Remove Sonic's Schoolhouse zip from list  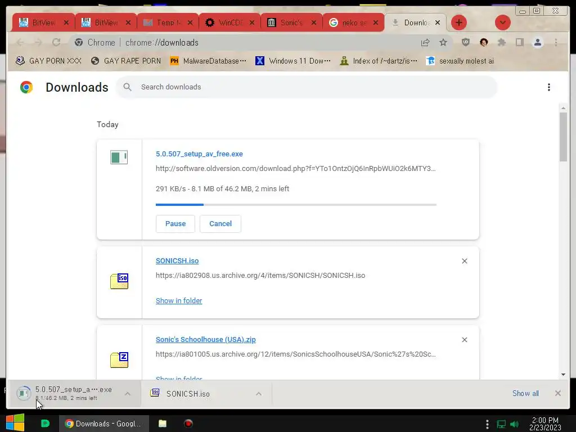pyautogui.click(x=464, y=340)
